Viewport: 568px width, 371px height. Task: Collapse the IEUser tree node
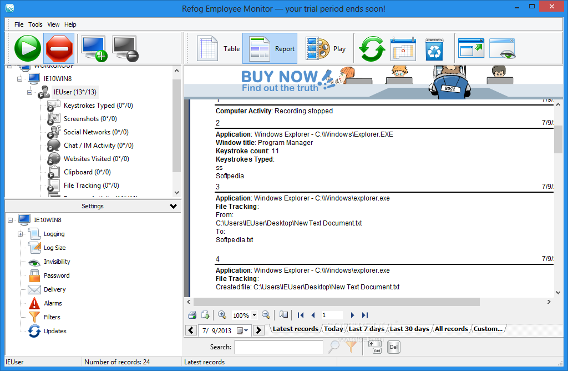click(x=30, y=92)
